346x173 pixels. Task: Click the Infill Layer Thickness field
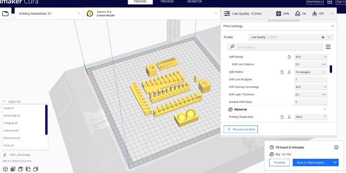(x=311, y=94)
